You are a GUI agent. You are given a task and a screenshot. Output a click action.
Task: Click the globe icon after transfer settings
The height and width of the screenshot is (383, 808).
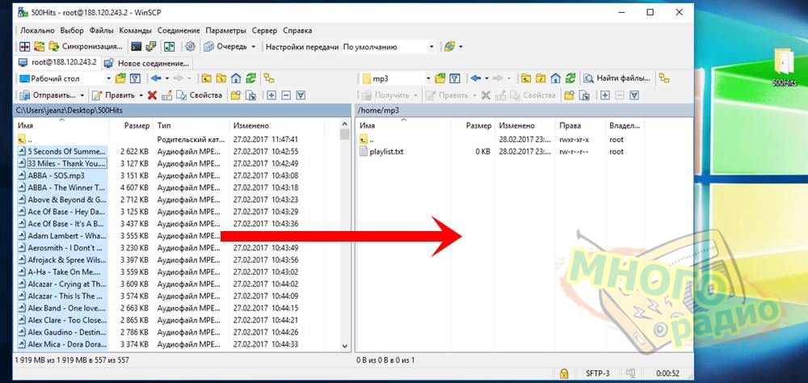click(x=449, y=47)
